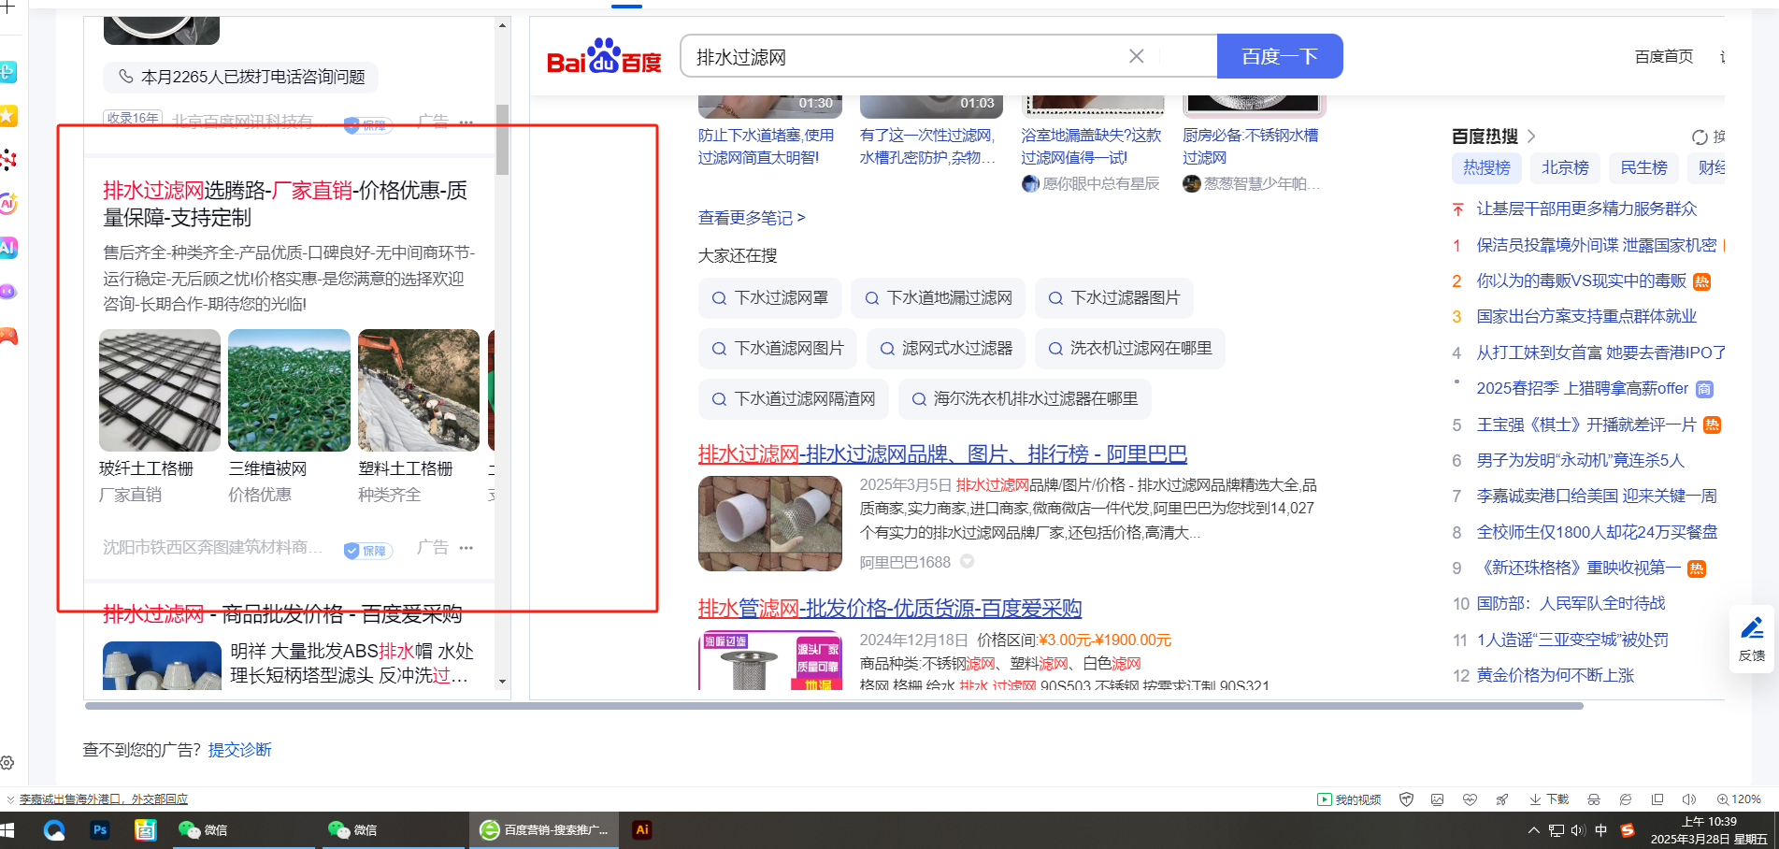Click the 保障 badge in 沈阳市铁西区 ad
The width and height of the screenshot is (1779, 849).
click(x=367, y=551)
